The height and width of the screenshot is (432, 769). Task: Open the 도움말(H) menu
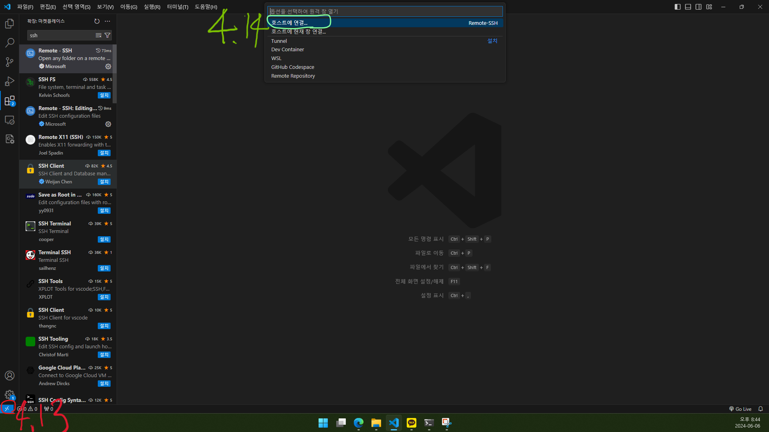(x=206, y=7)
